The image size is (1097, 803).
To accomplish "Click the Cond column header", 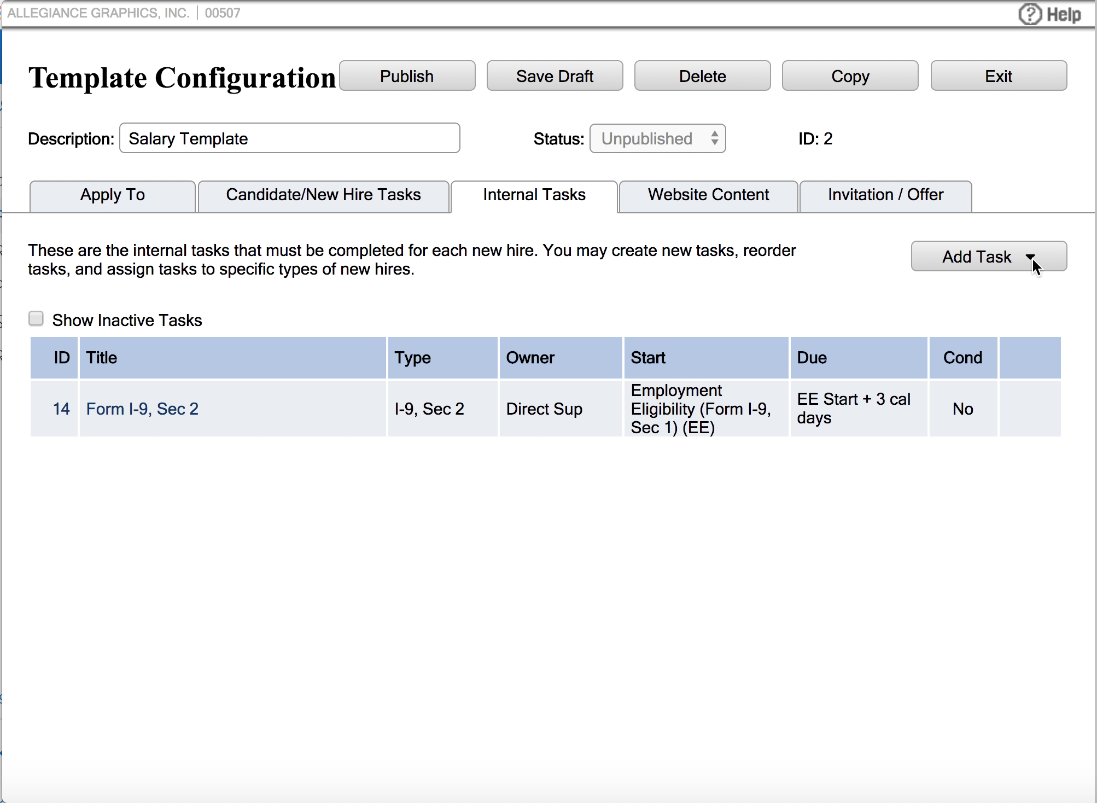I will [962, 358].
